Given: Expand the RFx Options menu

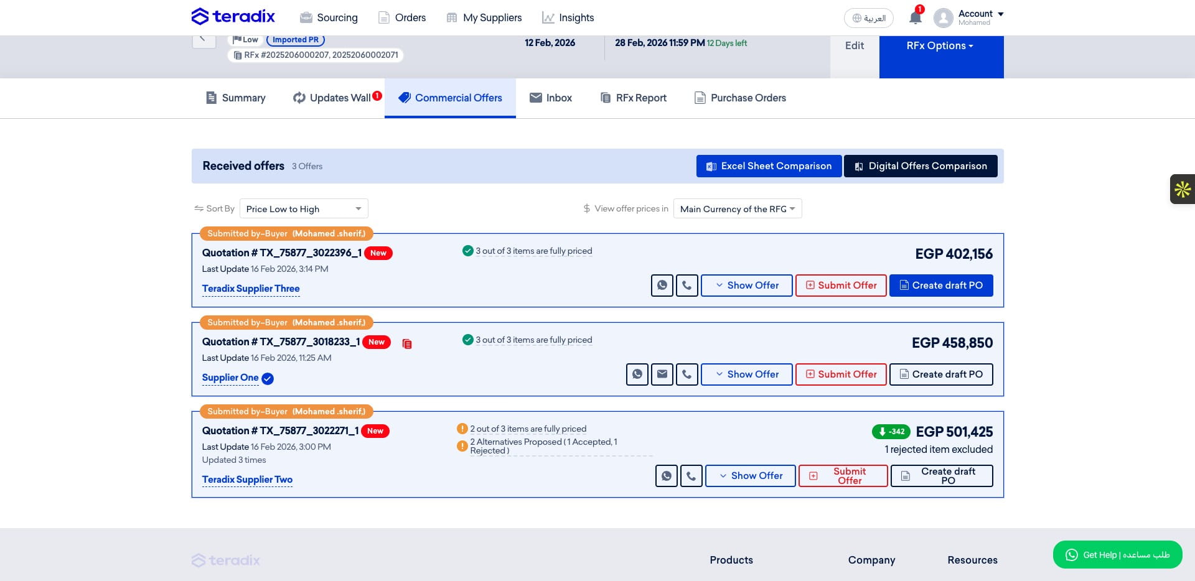Looking at the screenshot, I should coord(941,47).
